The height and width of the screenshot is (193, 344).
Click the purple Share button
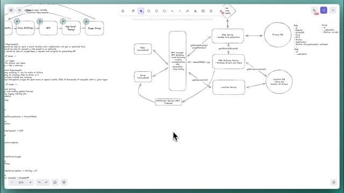click(x=324, y=10)
